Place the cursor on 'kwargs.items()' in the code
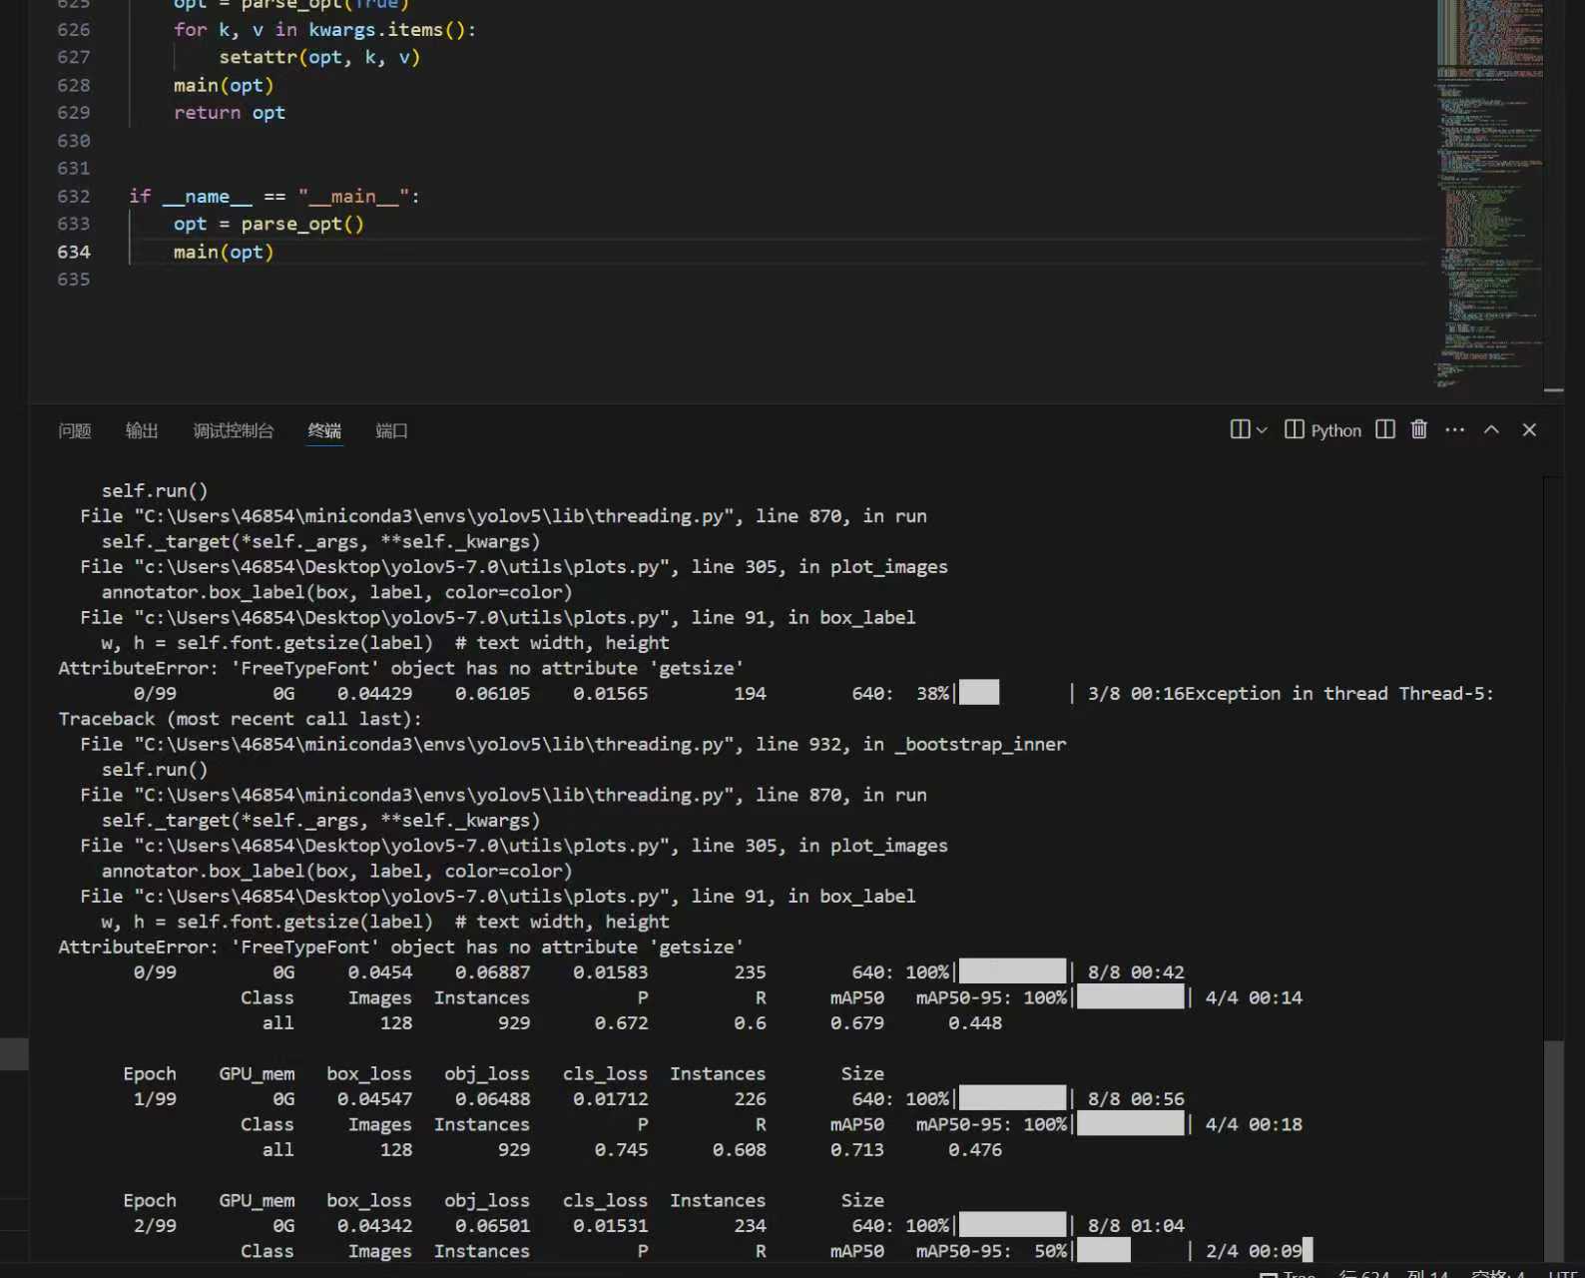 click(x=386, y=30)
